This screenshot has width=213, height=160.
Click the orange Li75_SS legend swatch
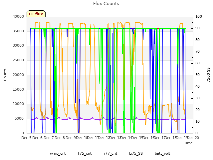coord(124,154)
